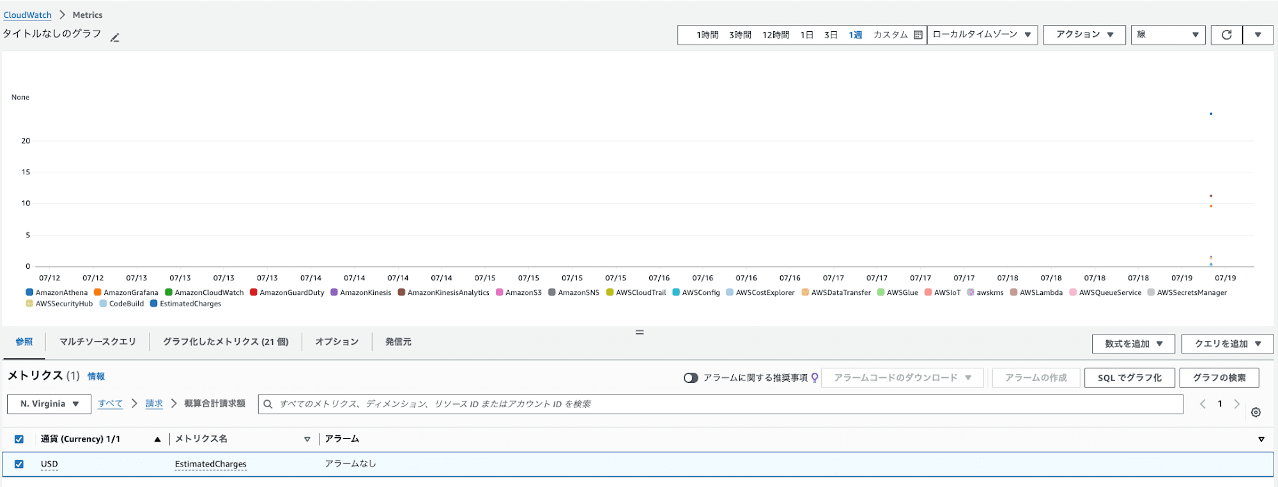Switch to the マルチソースクエリ tab
Viewport: 1278px width, 487px height.
[x=98, y=342]
